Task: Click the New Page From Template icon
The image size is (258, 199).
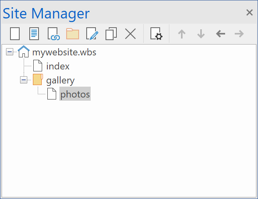Action: pyautogui.click(x=34, y=34)
